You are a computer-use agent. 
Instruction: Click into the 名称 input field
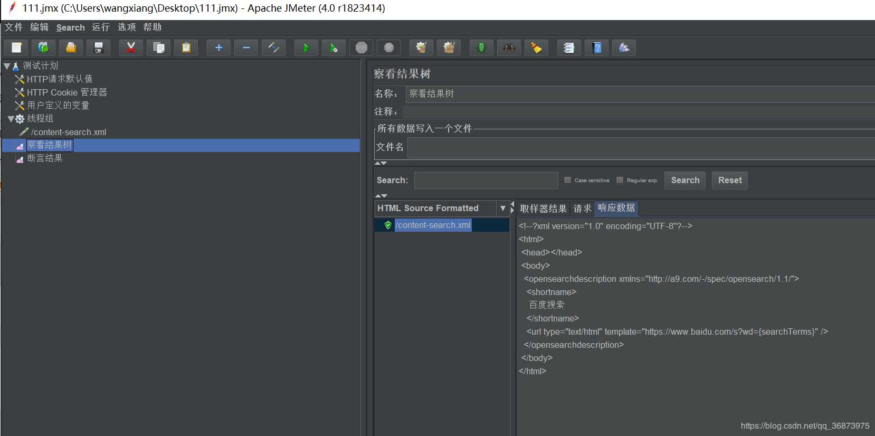640,94
